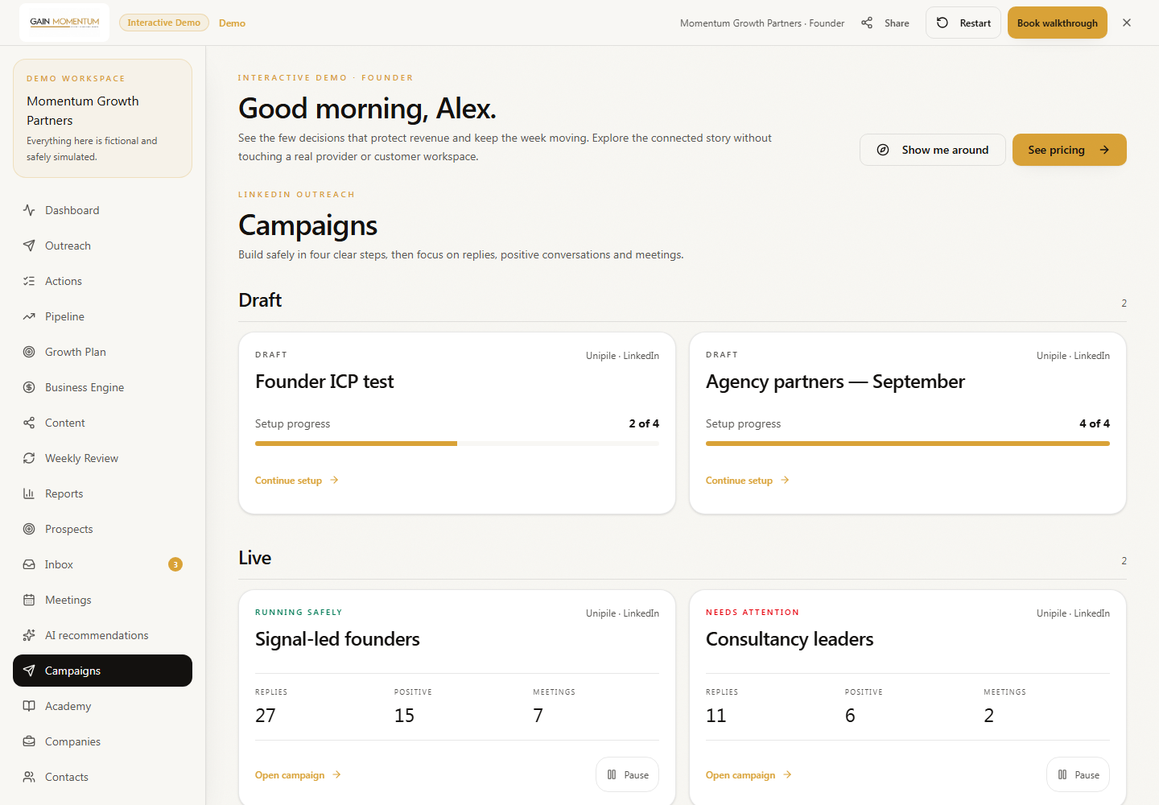Click the Interactive Demo pill label
Viewport: 1159px width, 805px height.
(164, 23)
